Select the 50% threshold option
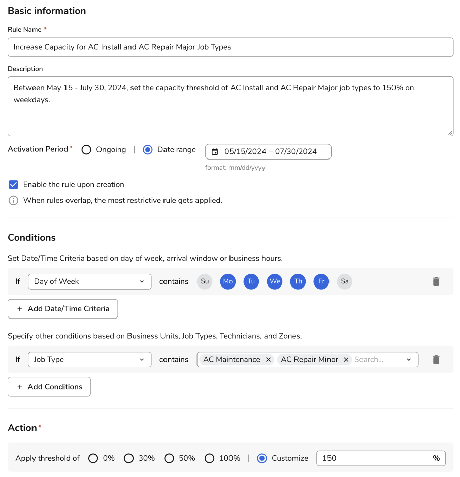Screen dimensions: 460x477 point(169,458)
